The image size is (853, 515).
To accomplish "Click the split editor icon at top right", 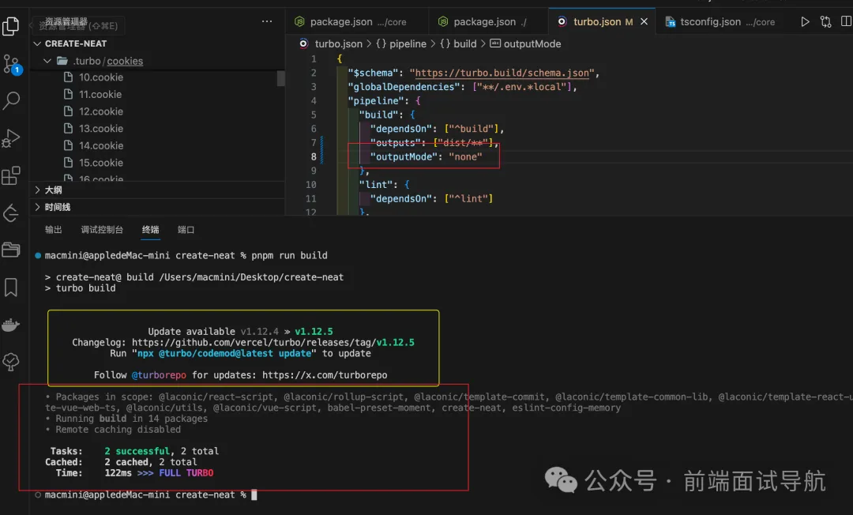I will pos(845,22).
